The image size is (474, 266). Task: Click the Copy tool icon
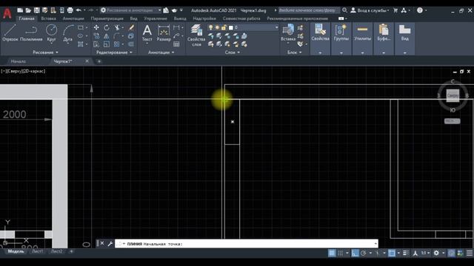pyautogui.click(x=96, y=36)
